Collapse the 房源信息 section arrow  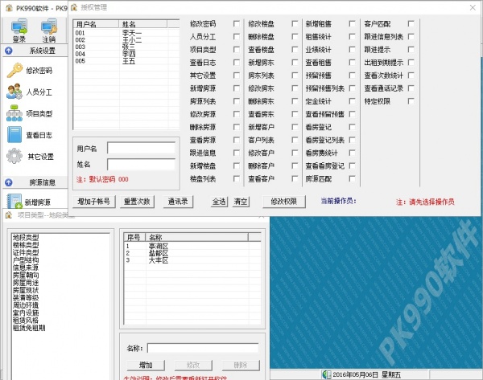[x=9, y=182]
